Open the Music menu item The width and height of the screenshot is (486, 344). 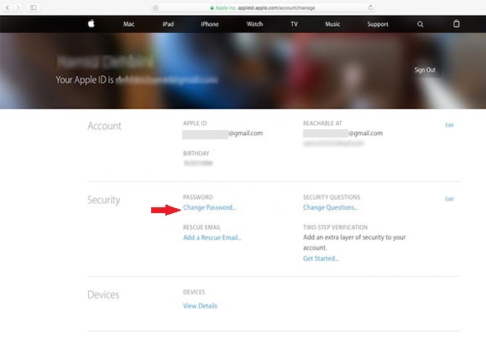332,24
